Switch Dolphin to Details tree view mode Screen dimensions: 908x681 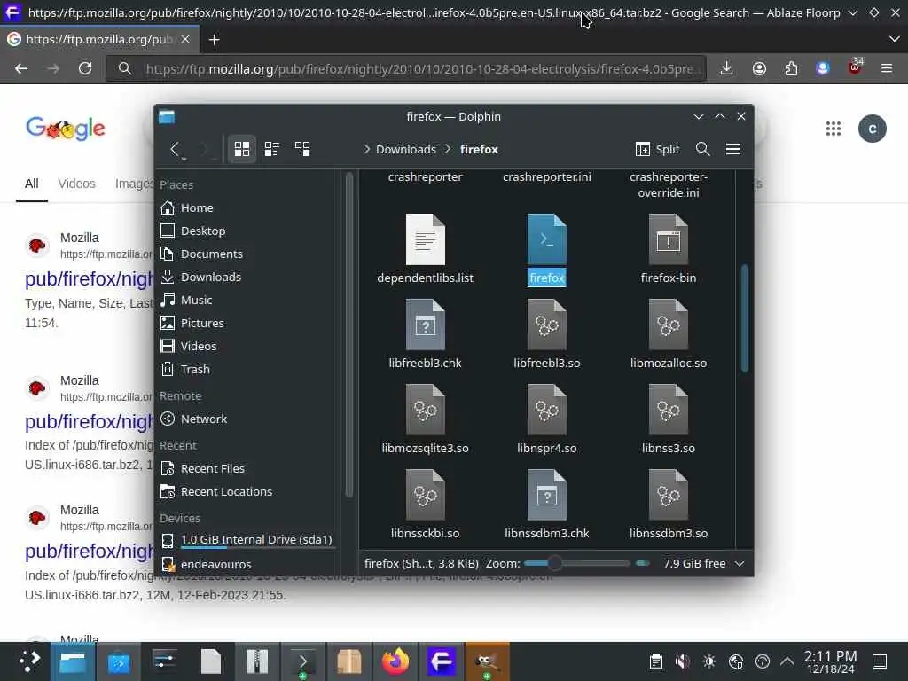[x=302, y=149]
